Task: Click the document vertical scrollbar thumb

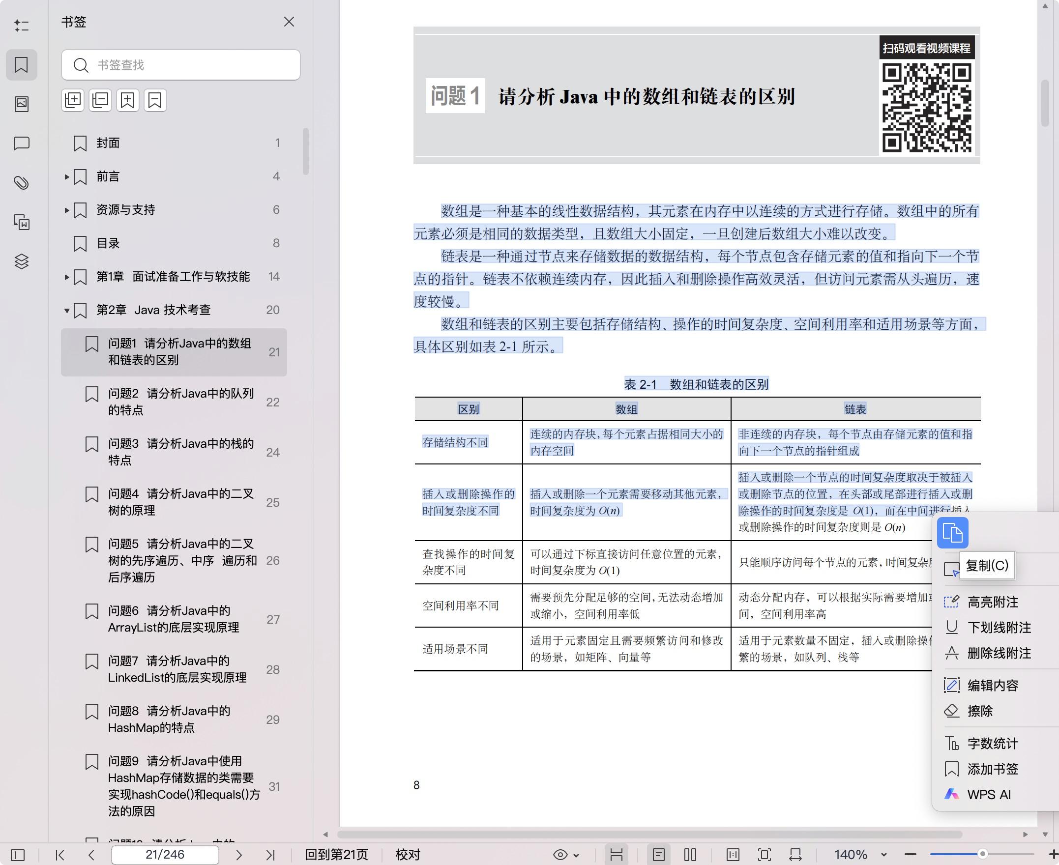Action: pos(1045,103)
